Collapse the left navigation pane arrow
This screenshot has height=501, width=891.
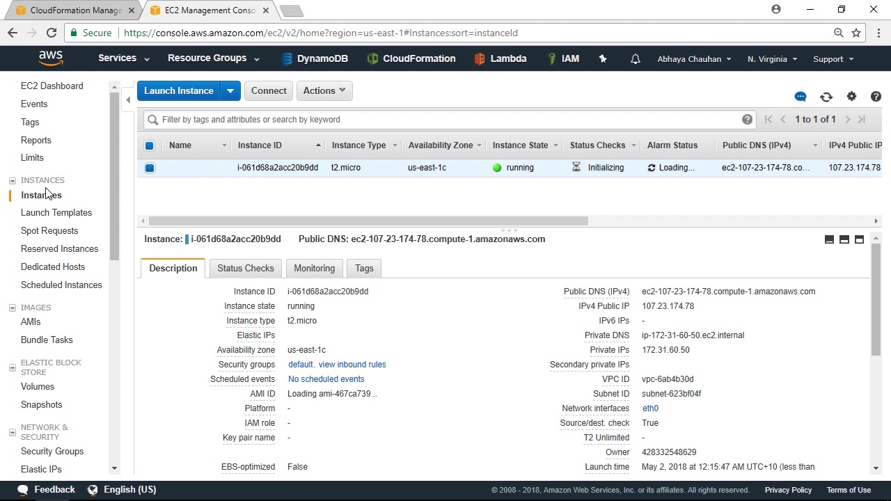[128, 100]
